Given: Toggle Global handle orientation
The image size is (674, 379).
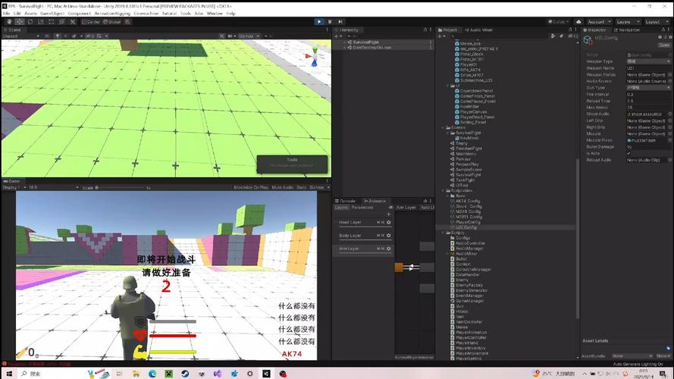Looking at the screenshot, I should point(111,21).
